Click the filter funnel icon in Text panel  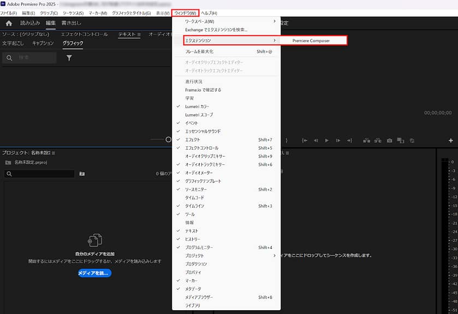pos(69,58)
